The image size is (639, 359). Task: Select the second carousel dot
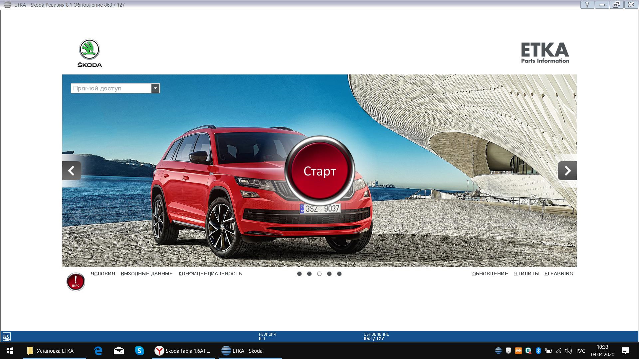click(309, 274)
